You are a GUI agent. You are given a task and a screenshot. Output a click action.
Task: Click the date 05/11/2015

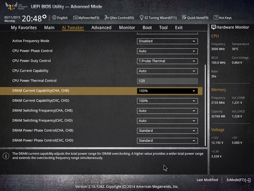(12, 17)
